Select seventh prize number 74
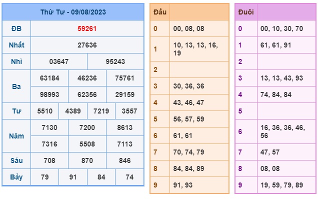Viewport: 318px width, 199px height. click(129, 177)
